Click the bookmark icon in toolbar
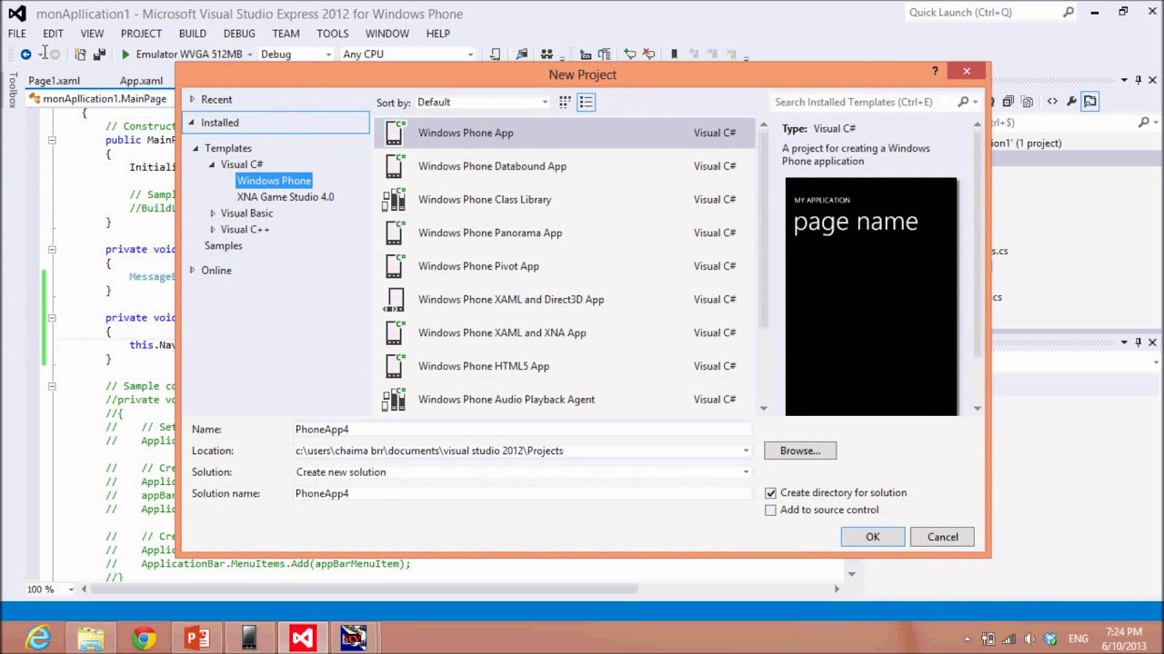 pos(674,54)
